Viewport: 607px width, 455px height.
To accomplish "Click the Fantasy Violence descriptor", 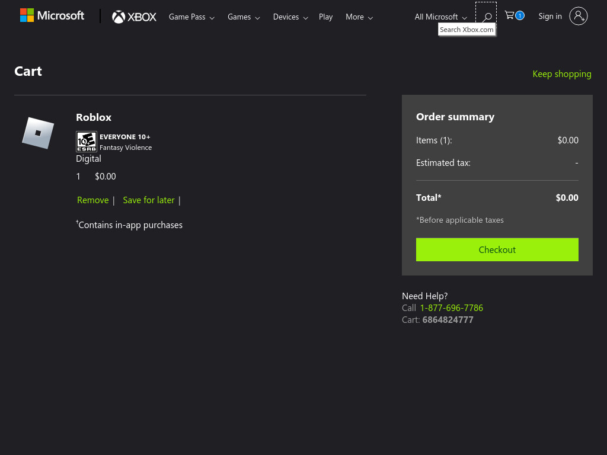I will coord(126,148).
